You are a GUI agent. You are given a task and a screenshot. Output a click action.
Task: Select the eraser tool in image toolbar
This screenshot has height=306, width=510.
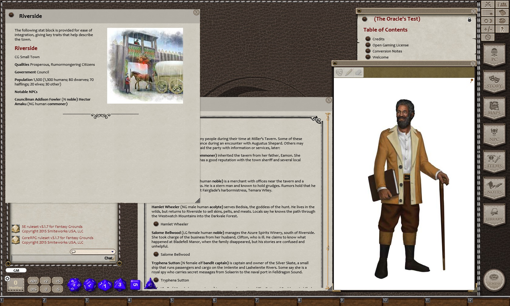pyautogui.click(x=359, y=72)
